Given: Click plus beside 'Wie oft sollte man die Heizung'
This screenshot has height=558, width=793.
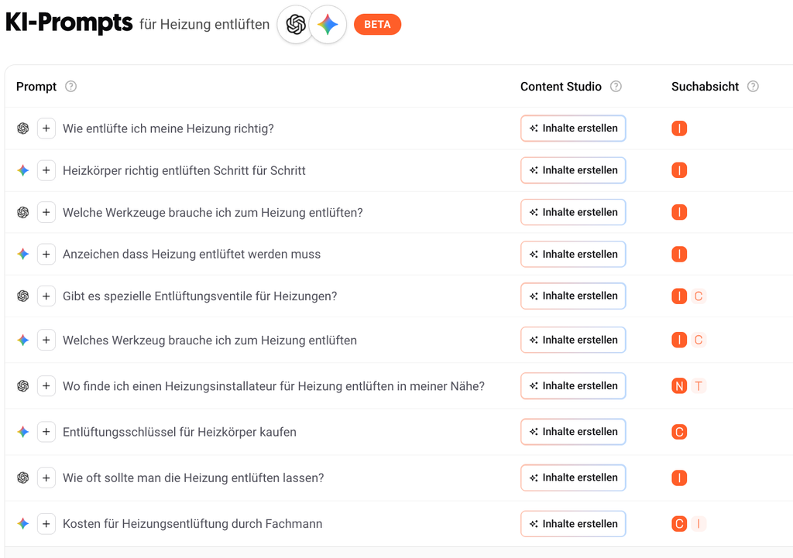Looking at the screenshot, I should click(x=46, y=478).
